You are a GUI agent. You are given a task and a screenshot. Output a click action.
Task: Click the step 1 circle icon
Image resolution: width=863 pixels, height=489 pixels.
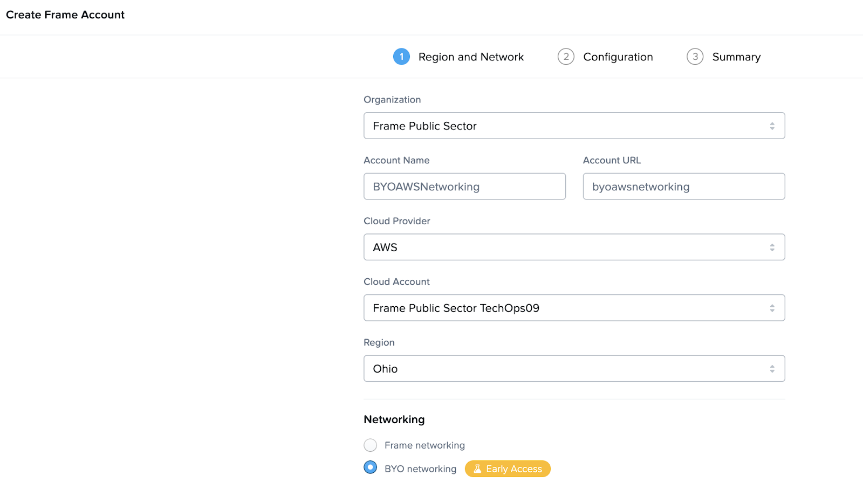(401, 57)
